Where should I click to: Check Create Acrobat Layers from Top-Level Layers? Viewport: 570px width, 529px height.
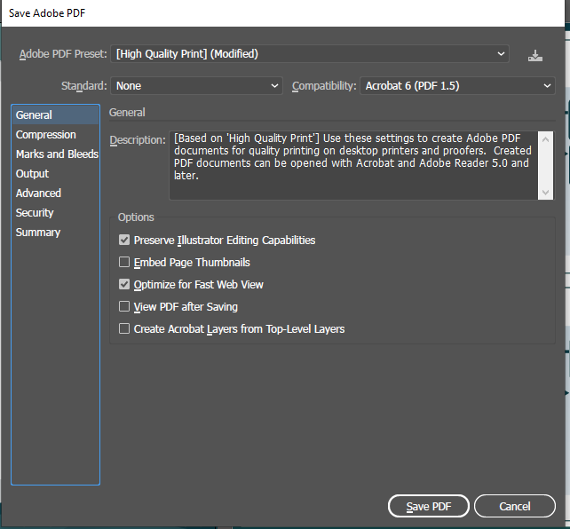tap(124, 328)
